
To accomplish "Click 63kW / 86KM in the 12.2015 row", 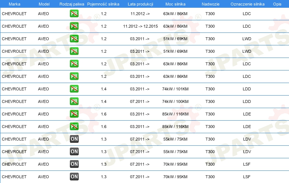I will (x=175, y=26).
